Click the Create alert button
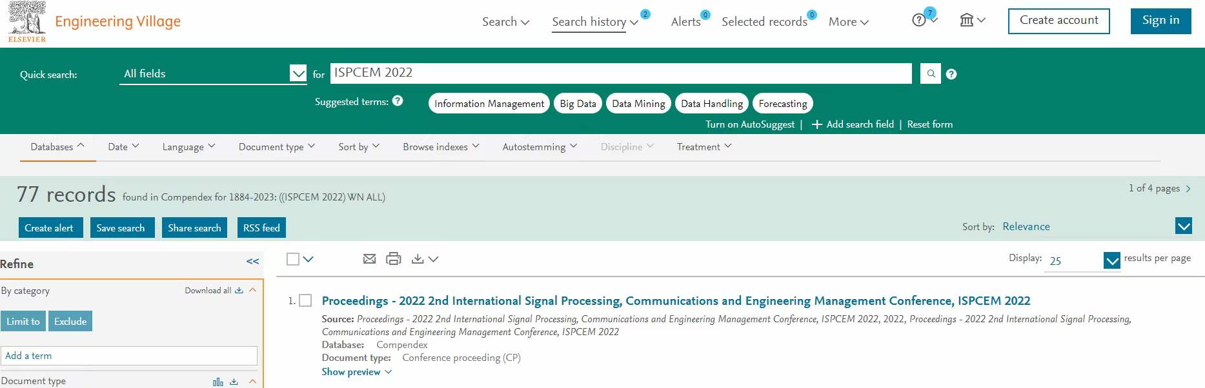Image resolution: width=1205 pixels, height=388 pixels. (x=49, y=228)
